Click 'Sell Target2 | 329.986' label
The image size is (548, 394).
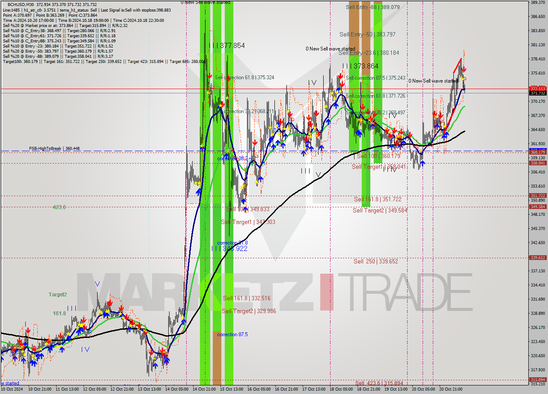(x=249, y=311)
